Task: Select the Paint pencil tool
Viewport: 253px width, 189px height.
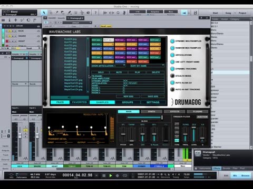Action: point(70,13)
